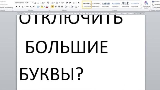
Task: Open font color dropdown arrow
Action: tap(49, 7)
